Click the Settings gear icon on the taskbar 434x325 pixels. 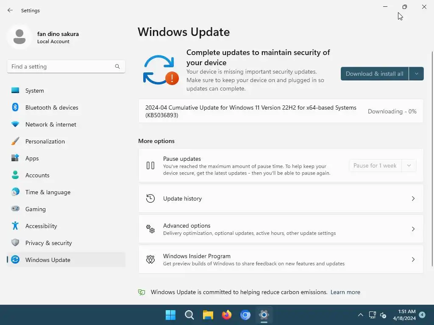coord(264,315)
